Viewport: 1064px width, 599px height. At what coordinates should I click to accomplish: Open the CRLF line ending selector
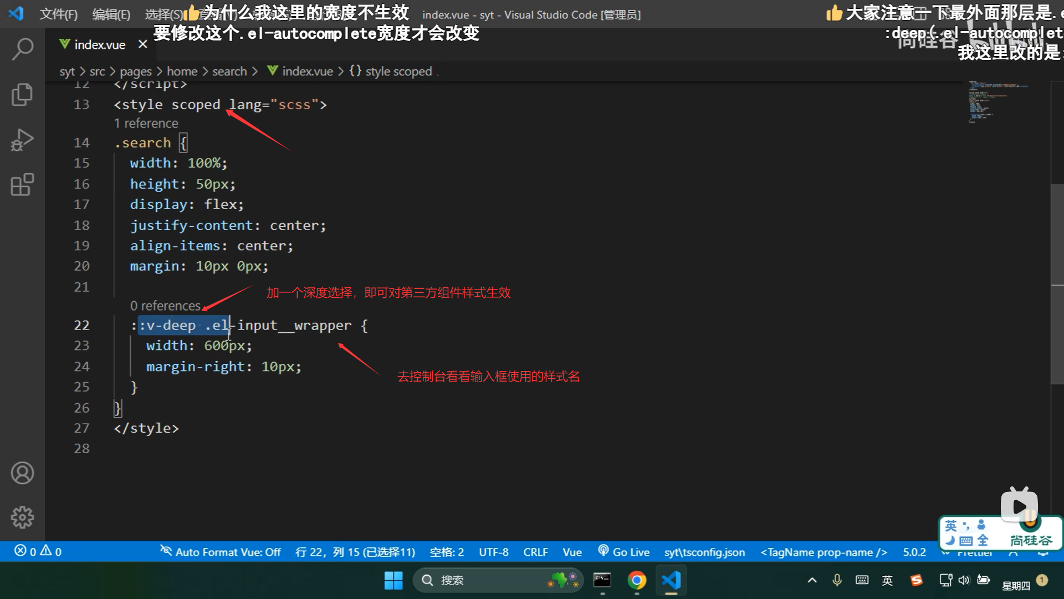click(535, 552)
